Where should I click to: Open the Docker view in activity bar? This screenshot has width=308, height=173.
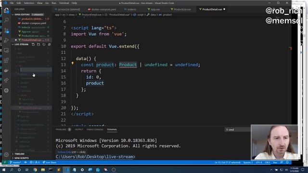6,71
